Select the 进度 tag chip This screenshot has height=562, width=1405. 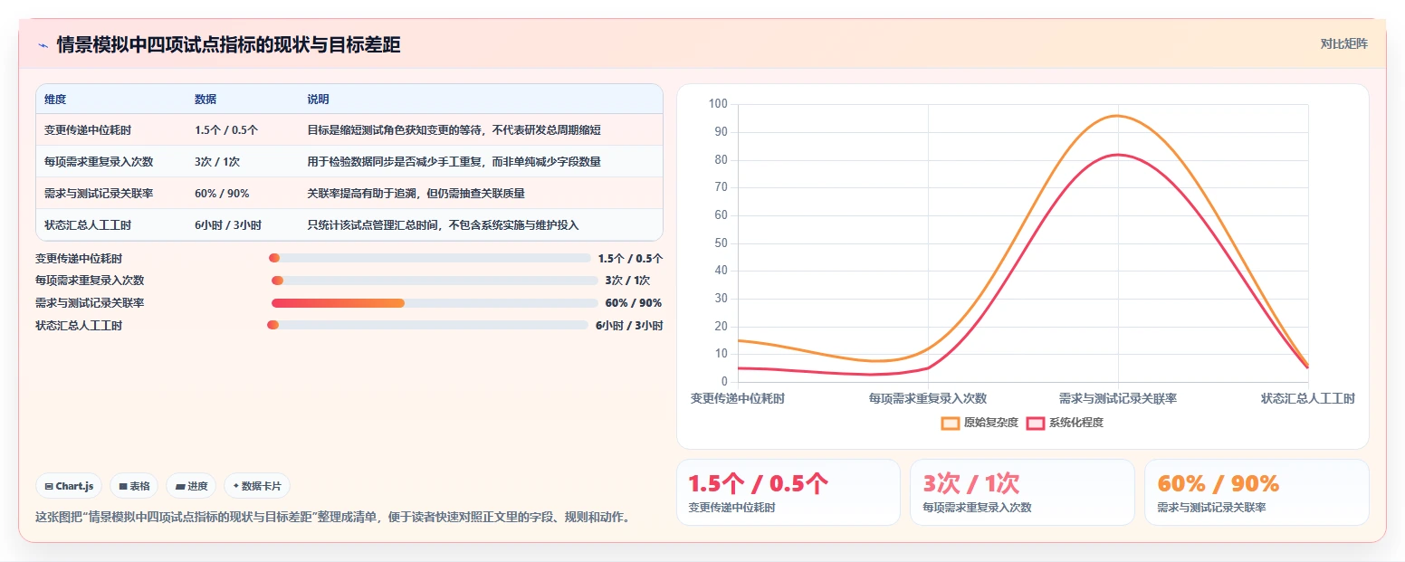coord(191,486)
